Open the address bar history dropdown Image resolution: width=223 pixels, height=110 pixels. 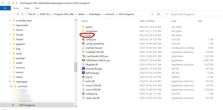tap(152, 14)
